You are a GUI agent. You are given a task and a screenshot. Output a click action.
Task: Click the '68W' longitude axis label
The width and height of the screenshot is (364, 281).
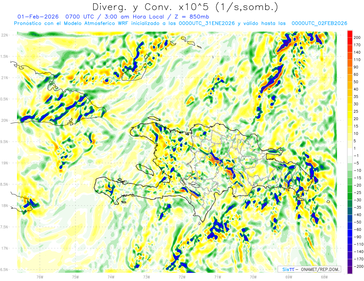(324, 277)
